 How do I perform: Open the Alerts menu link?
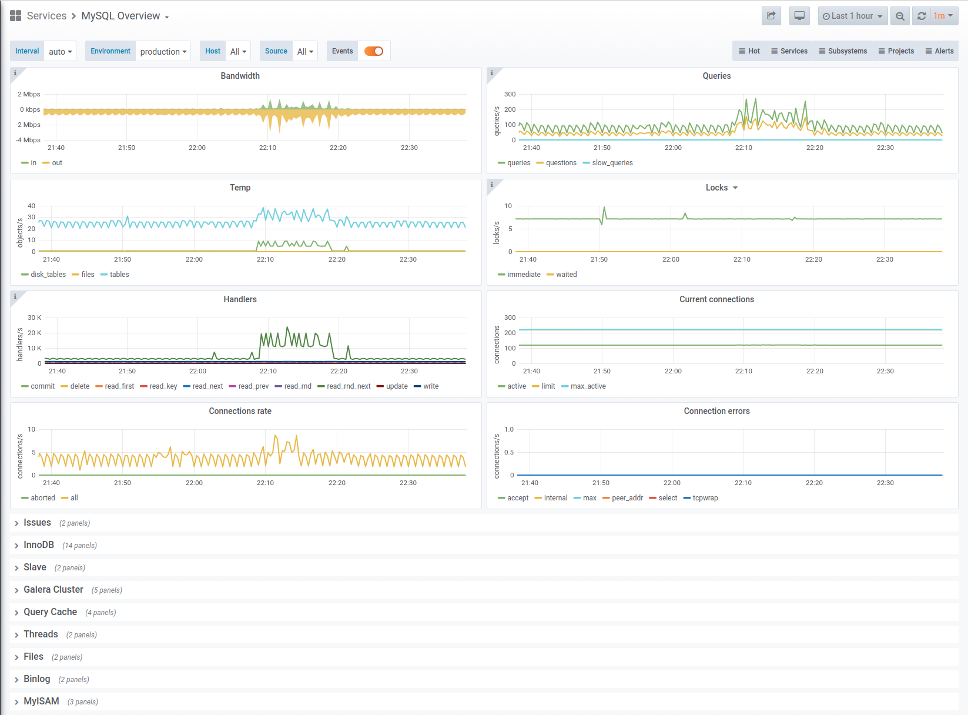(940, 51)
